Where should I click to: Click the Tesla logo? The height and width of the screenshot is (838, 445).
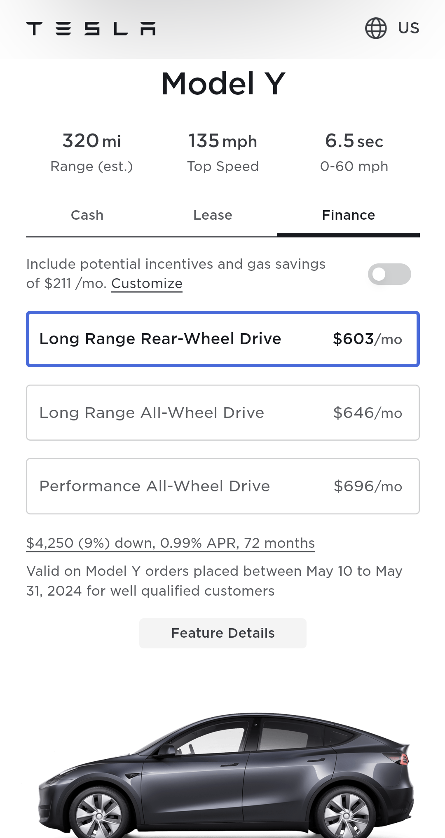91,28
